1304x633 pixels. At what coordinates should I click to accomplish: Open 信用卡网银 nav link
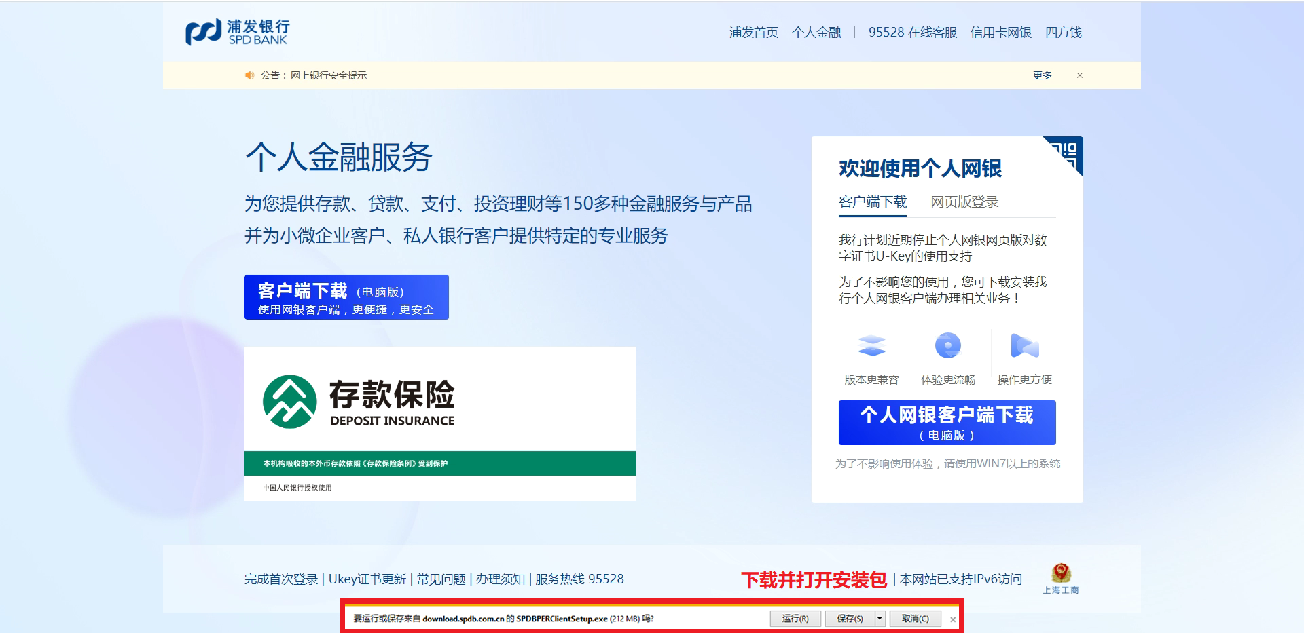pyautogui.click(x=1001, y=32)
